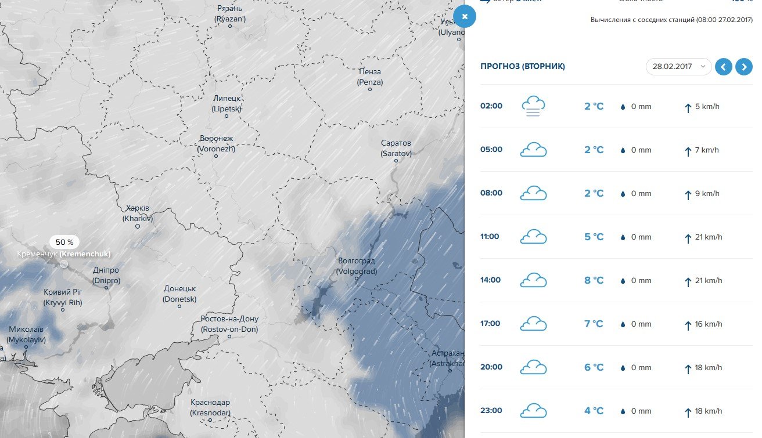Image resolution: width=762 pixels, height=438 pixels.
Task: Click Rostov-on-Don city marker
Action: point(230,336)
